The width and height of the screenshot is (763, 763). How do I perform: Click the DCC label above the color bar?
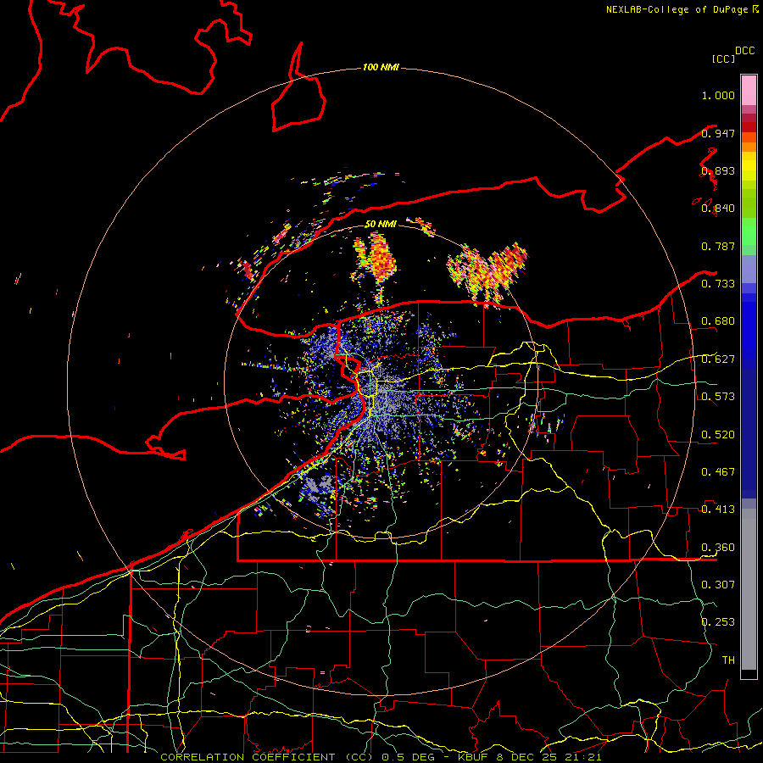point(744,51)
